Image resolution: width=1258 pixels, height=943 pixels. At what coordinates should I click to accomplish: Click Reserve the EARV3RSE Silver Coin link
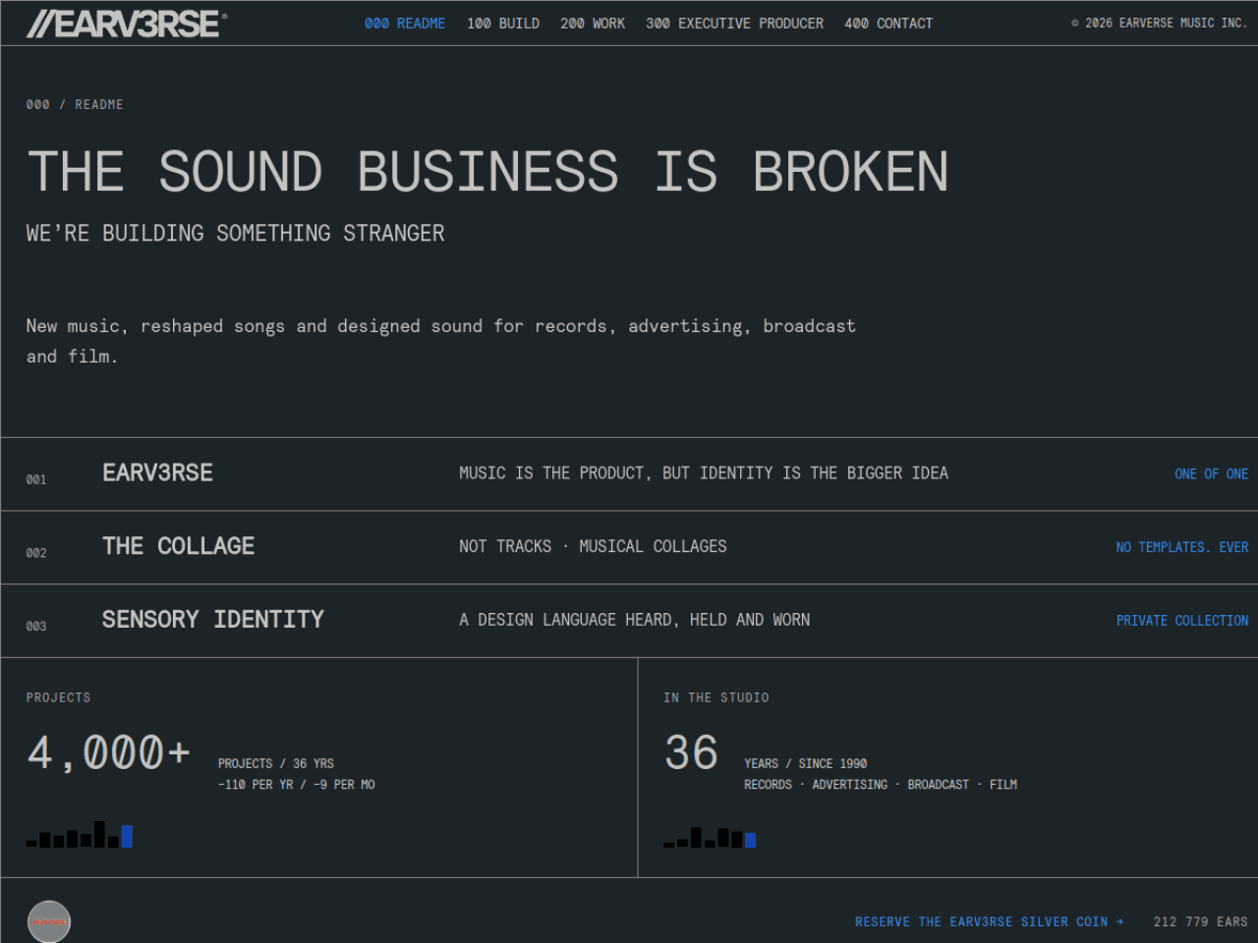(x=989, y=921)
